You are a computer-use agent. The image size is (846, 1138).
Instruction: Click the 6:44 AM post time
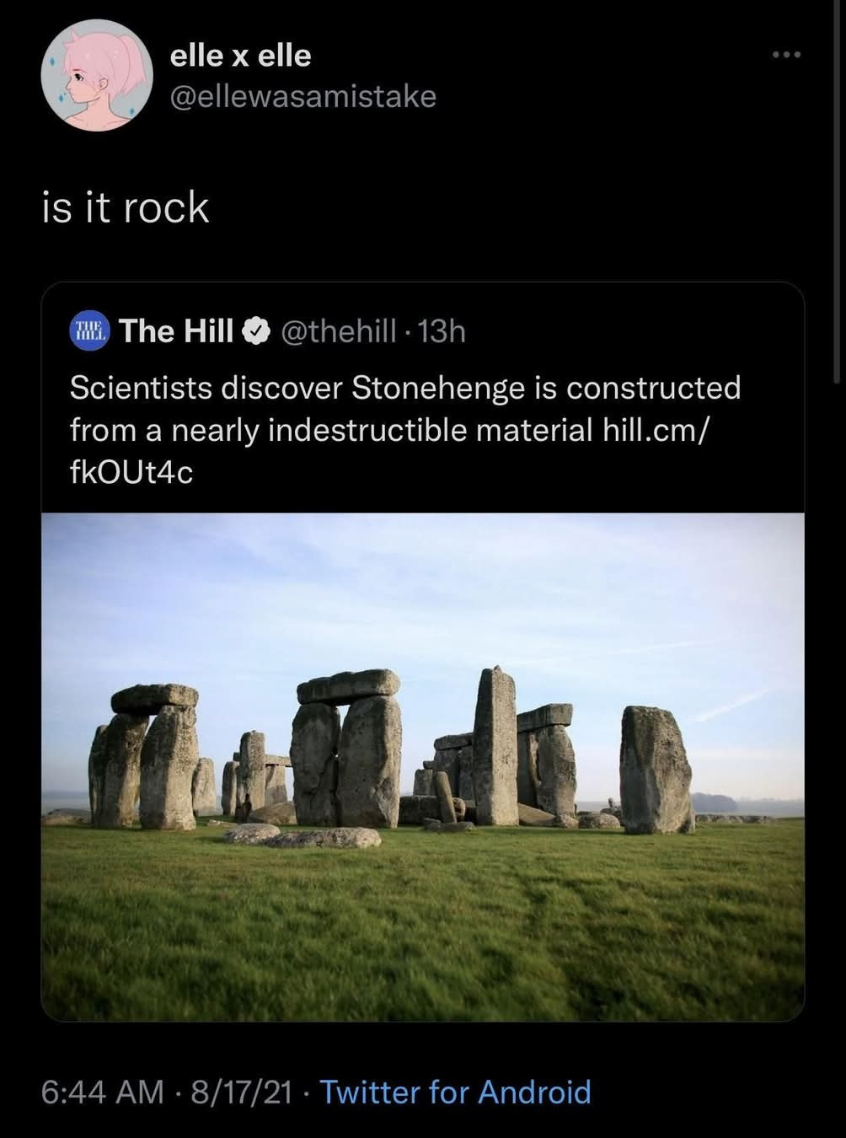click(x=102, y=1092)
